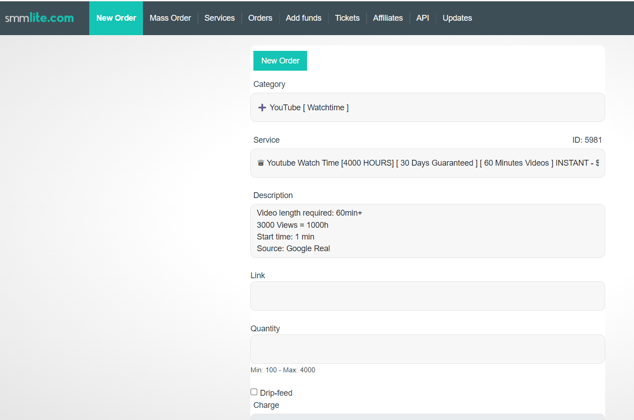This screenshot has height=420, width=634.
Task: Click the plus icon in Category field
Action: click(262, 108)
